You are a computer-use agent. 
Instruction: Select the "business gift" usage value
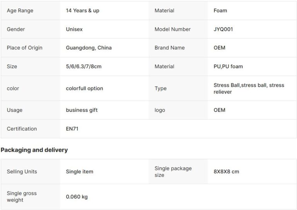[x=82, y=110]
